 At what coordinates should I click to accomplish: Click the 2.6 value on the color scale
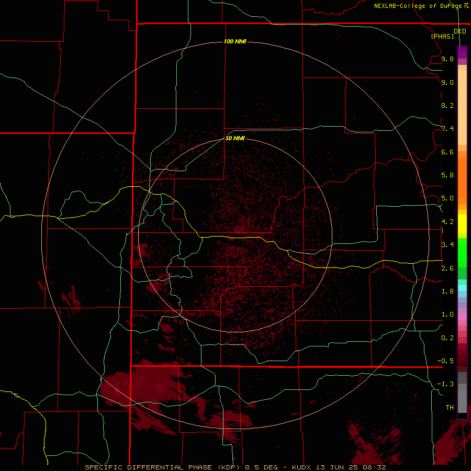[447, 268]
